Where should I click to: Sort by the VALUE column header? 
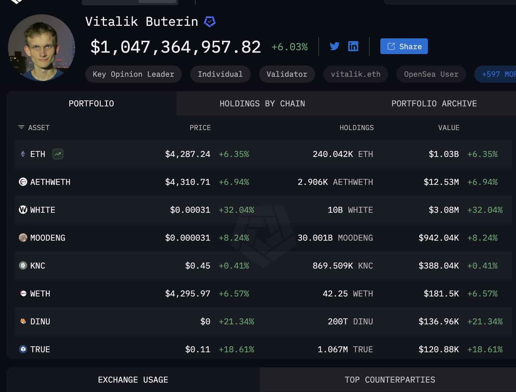tap(449, 128)
